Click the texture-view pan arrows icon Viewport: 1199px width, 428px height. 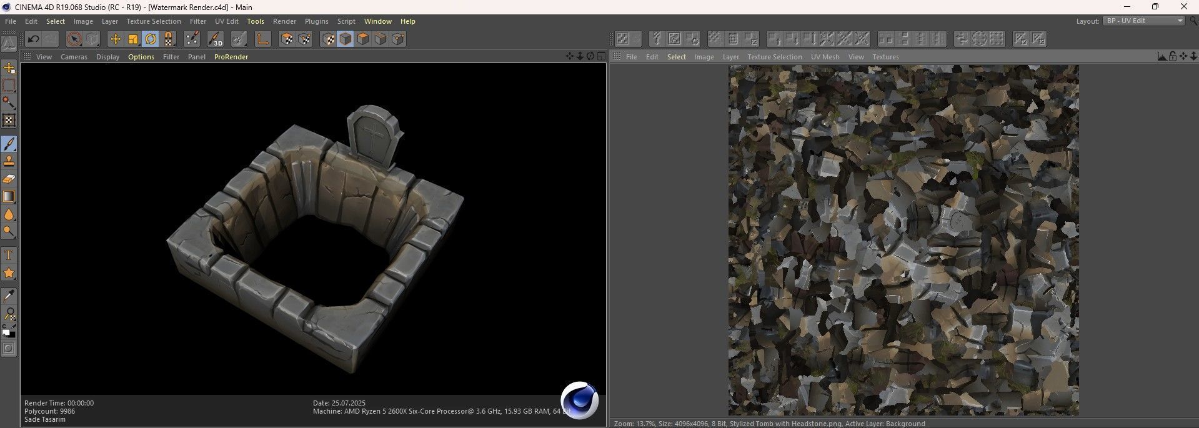click(1183, 56)
